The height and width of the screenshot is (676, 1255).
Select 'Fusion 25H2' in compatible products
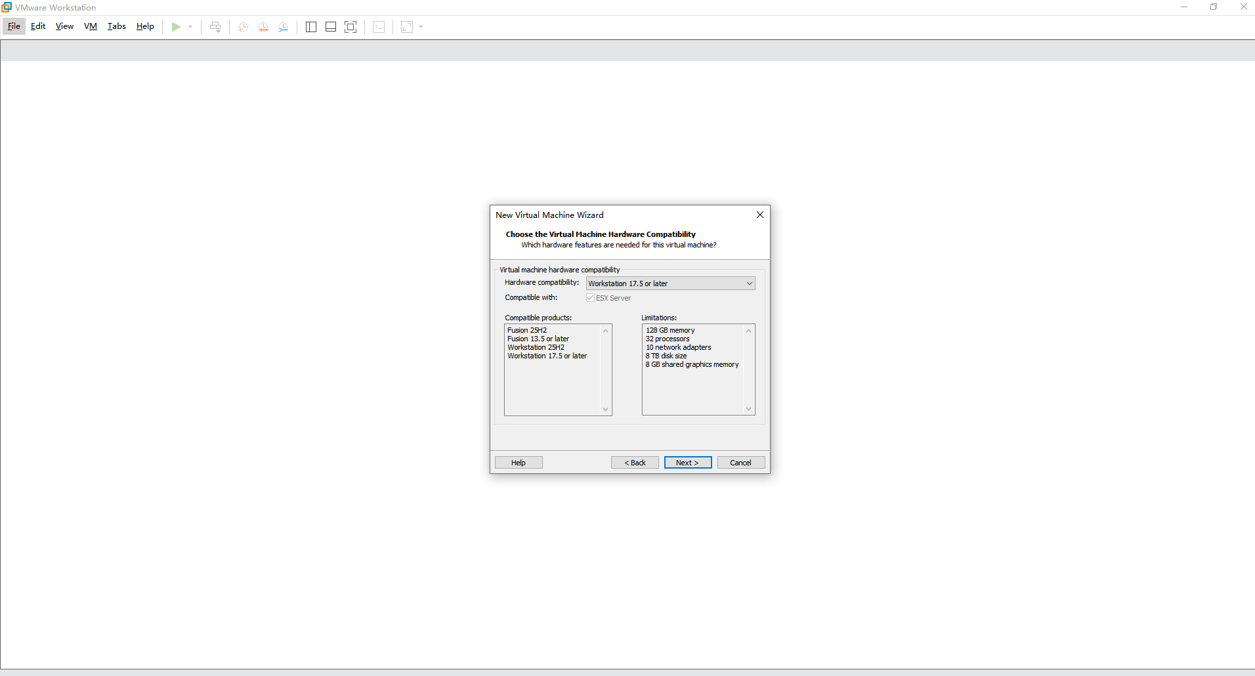[x=527, y=330]
